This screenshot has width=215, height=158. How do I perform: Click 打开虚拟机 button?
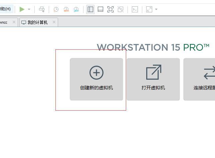(x=153, y=79)
